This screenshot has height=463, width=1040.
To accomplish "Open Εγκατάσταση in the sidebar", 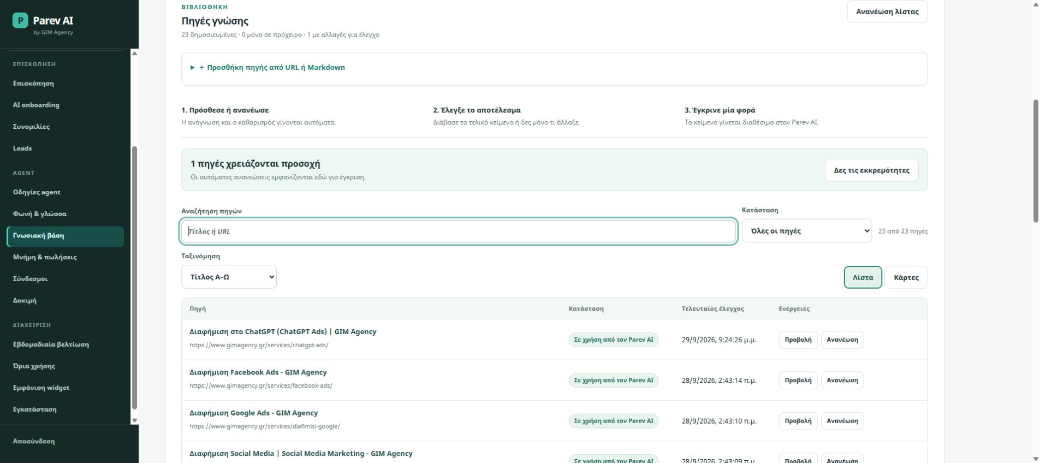I will (x=35, y=409).
